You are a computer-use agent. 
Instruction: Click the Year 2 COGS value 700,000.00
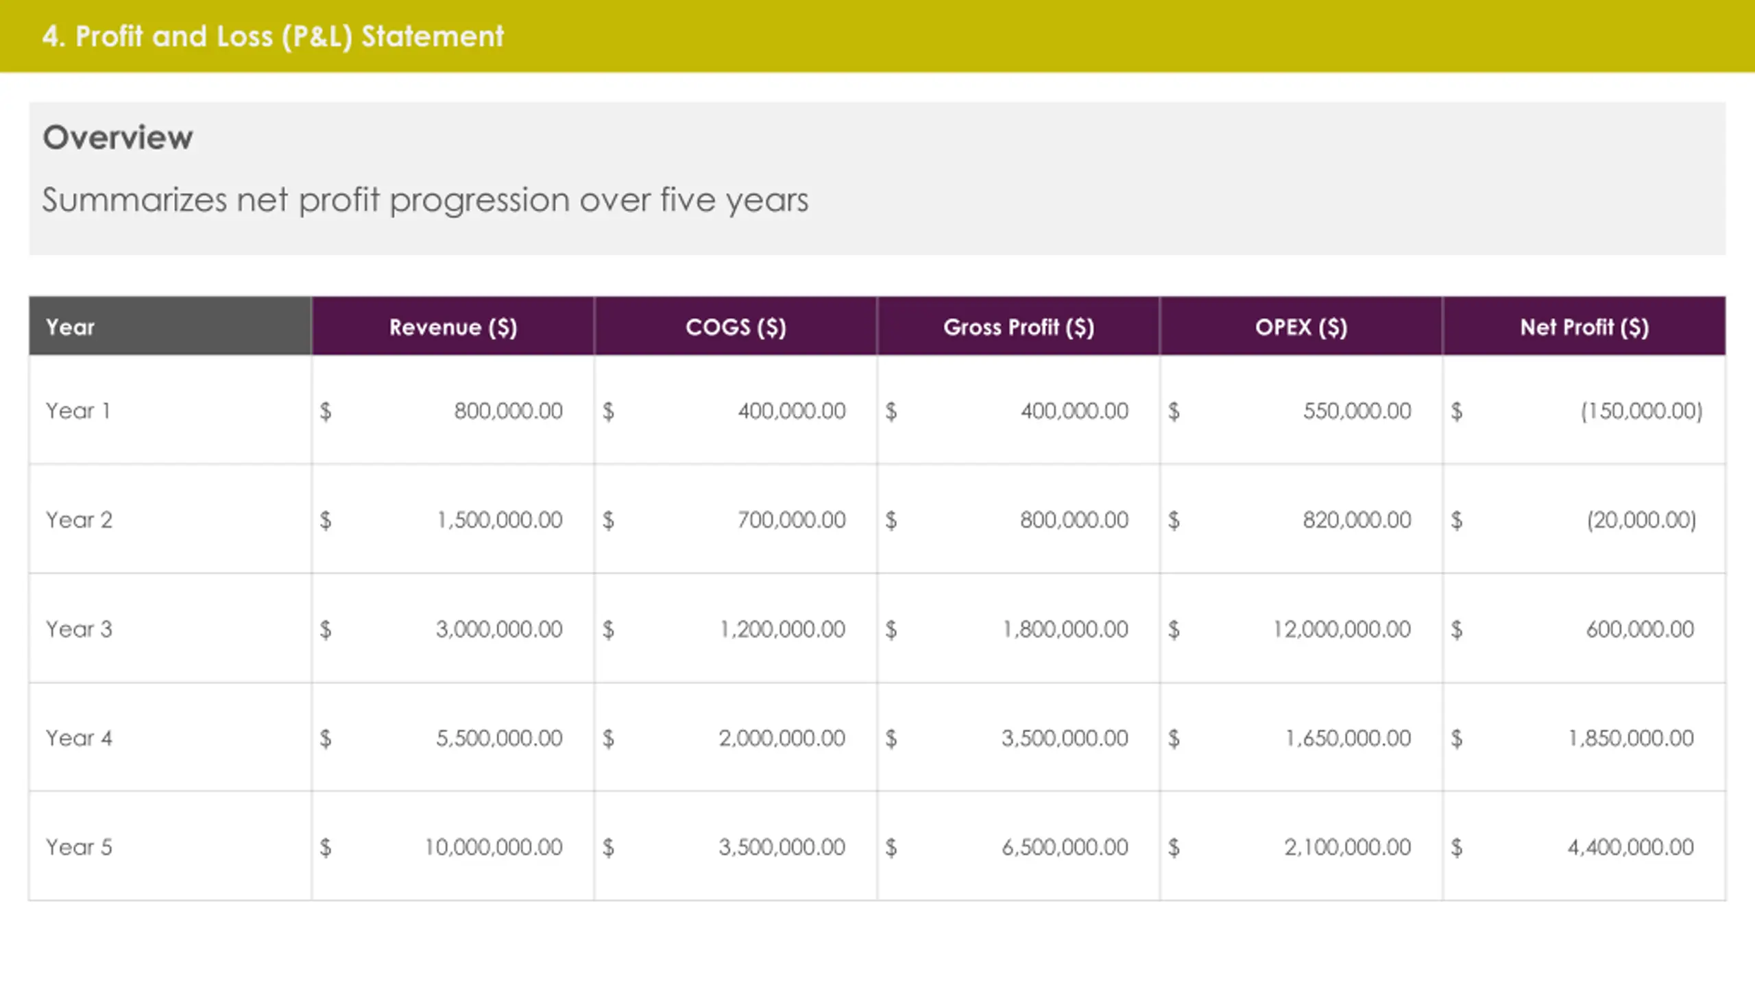pyautogui.click(x=791, y=520)
